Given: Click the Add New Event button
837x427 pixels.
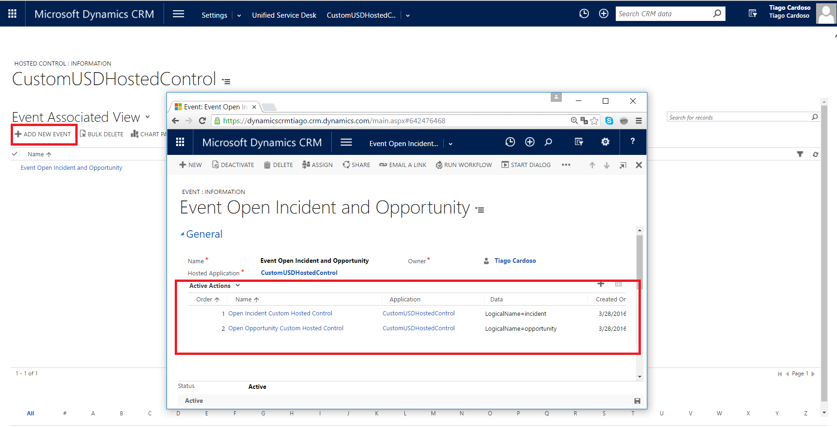Looking at the screenshot, I should pos(43,134).
